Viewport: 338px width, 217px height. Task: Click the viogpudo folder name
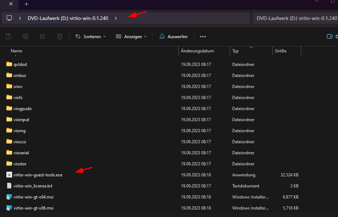pyautogui.click(x=22, y=109)
